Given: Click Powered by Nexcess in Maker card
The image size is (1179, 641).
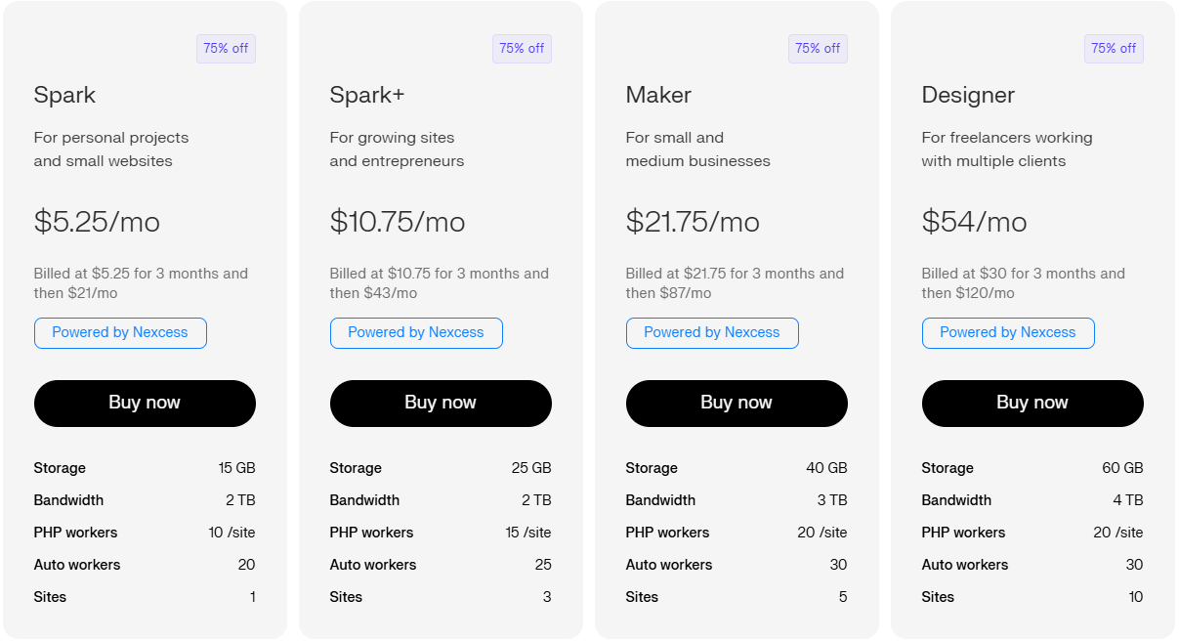Looking at the screenshot, I should pyautogui.click(x=712, y=332).
